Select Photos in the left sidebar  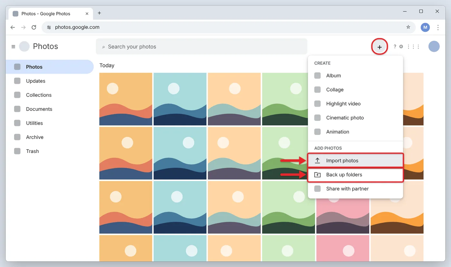(x=50, y=67)
